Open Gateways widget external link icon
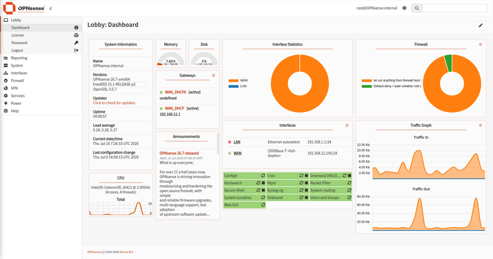The image size is (493, 259). pyautogui.click(x=213, y=75)
